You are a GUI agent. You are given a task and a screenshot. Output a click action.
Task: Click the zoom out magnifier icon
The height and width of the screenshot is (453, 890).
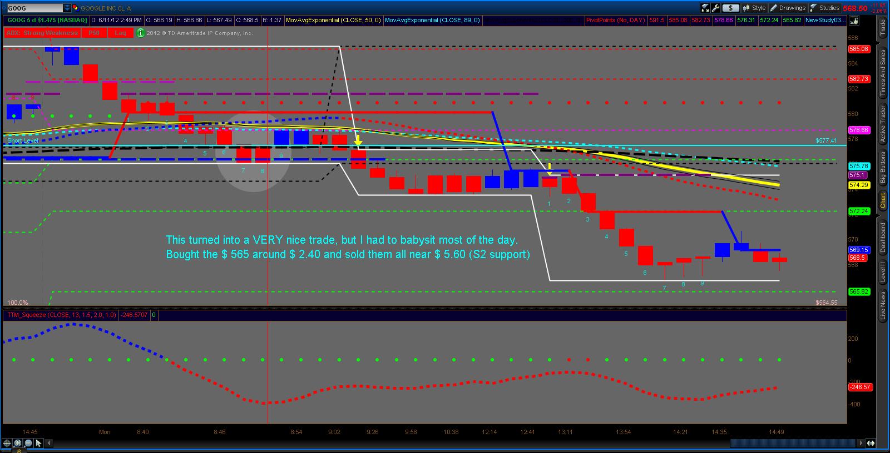(28, 443)
